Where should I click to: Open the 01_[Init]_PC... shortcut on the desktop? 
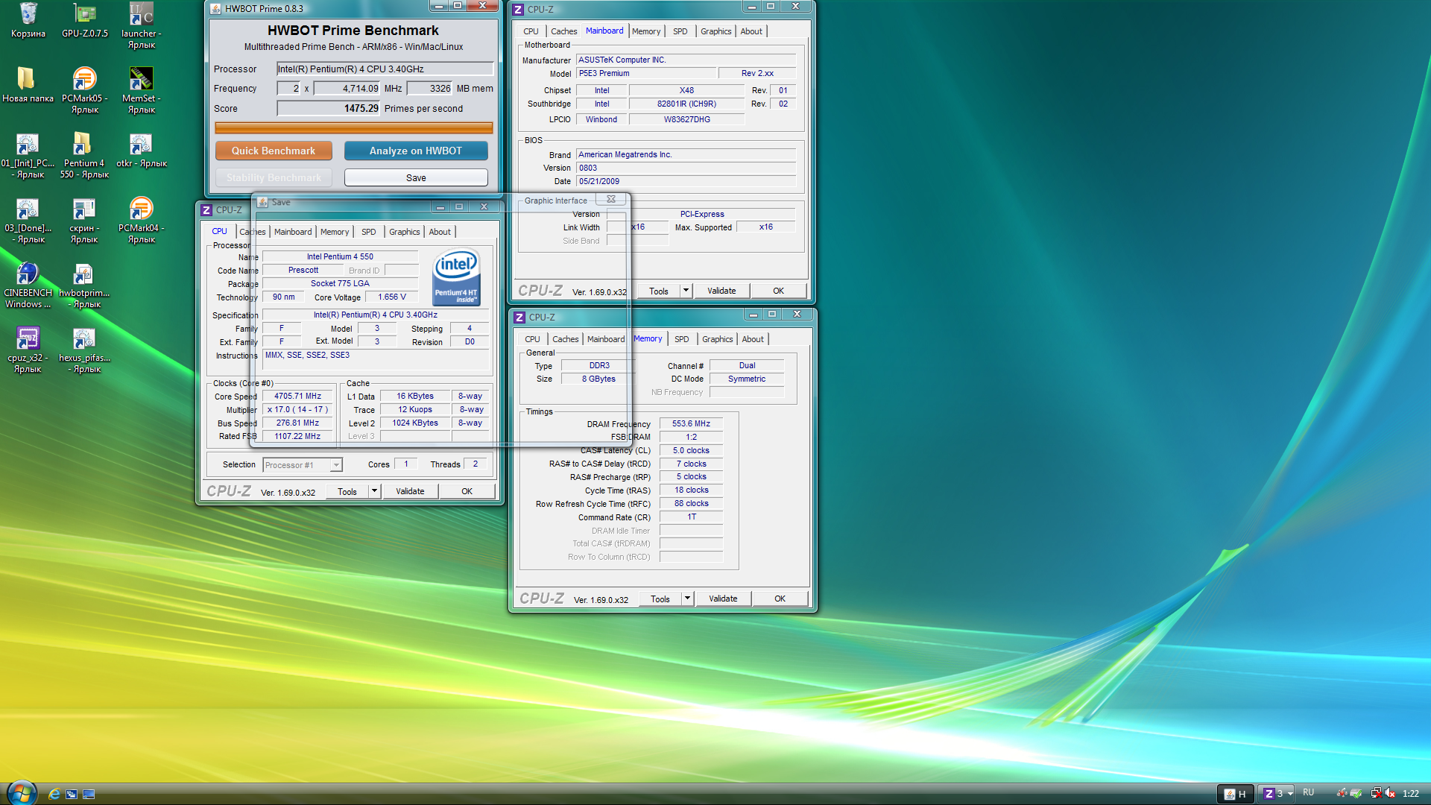[x=28, y=155]
